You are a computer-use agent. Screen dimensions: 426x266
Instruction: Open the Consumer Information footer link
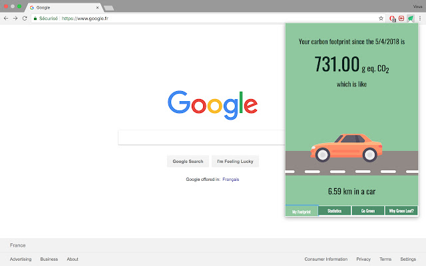tap(325, 259)
